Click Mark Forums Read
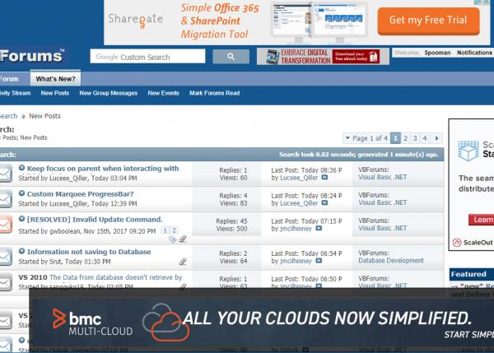Screen dimensions: 494x353 click(215, 93)
